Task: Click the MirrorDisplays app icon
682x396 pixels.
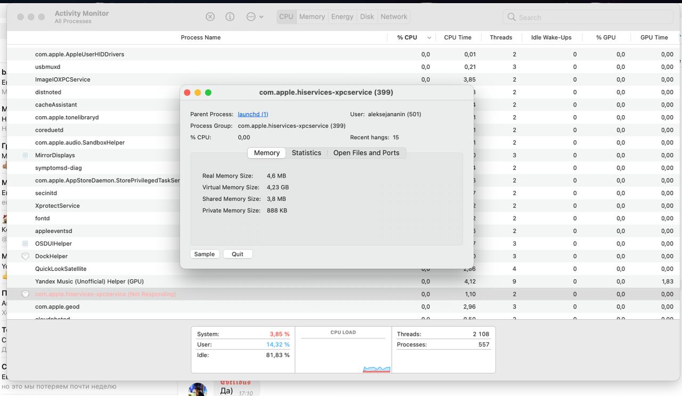Action: click(x=25, y=155)
